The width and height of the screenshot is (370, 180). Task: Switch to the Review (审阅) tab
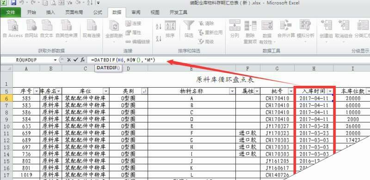(x=136, y=12)
